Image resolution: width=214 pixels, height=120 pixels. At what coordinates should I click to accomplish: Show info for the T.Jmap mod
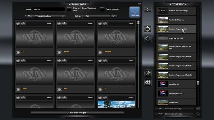(23, 61)
